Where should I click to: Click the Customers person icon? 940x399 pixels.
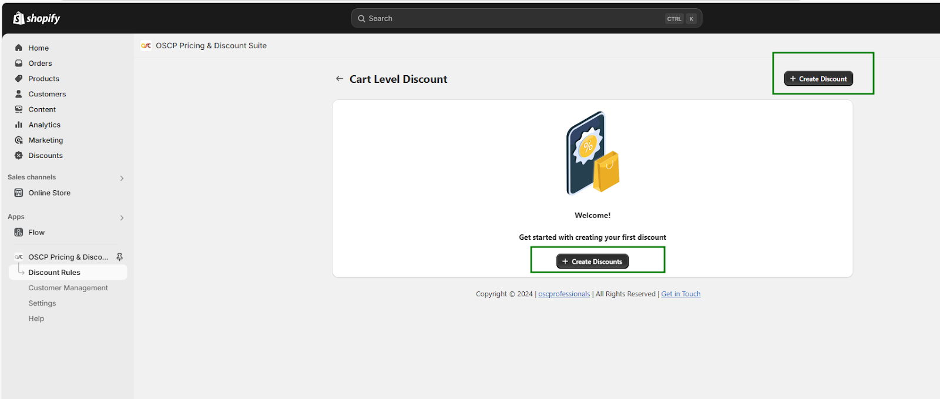19,93
